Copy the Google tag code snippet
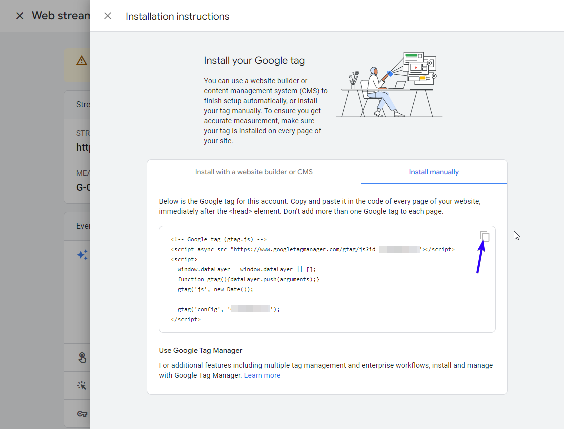This screenshot has width=564, height=429. pos(485,236)
